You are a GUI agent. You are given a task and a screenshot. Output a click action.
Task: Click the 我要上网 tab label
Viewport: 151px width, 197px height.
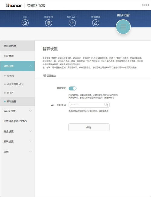click(49, 17)
